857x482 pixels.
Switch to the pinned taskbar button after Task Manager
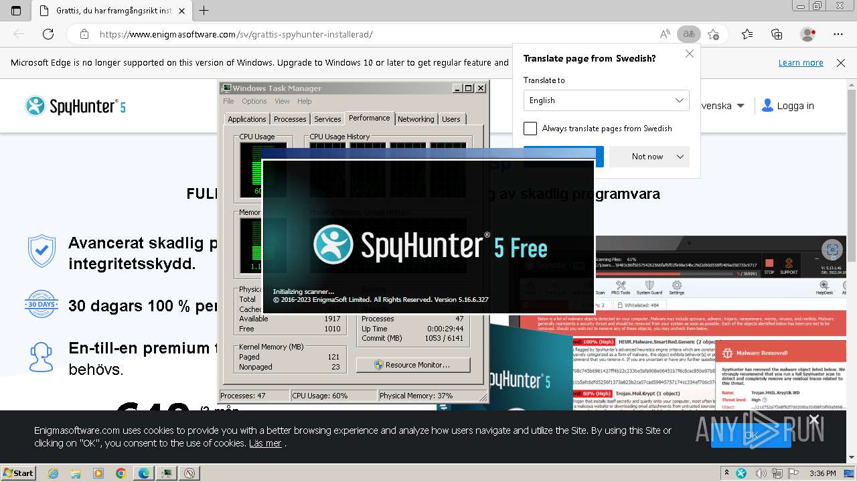189,473
